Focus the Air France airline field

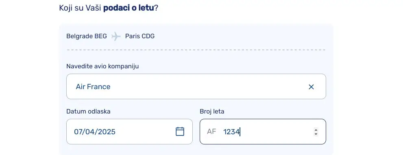pyautogui.click(x=196, y=86)
